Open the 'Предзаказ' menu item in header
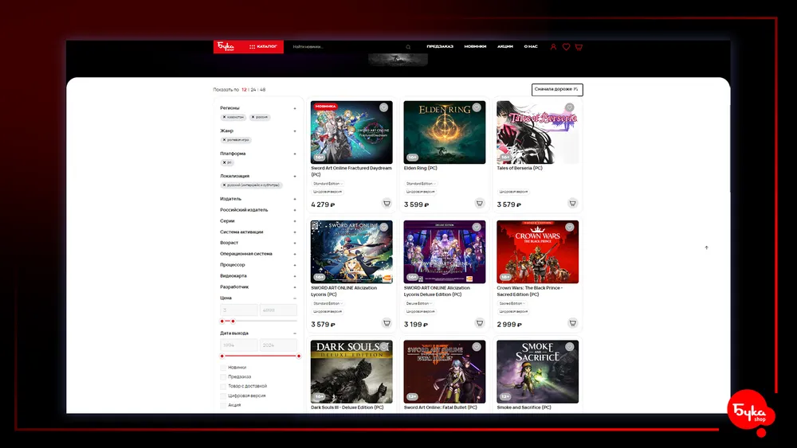This screenshot has height=448, width=797. point(439,47)
